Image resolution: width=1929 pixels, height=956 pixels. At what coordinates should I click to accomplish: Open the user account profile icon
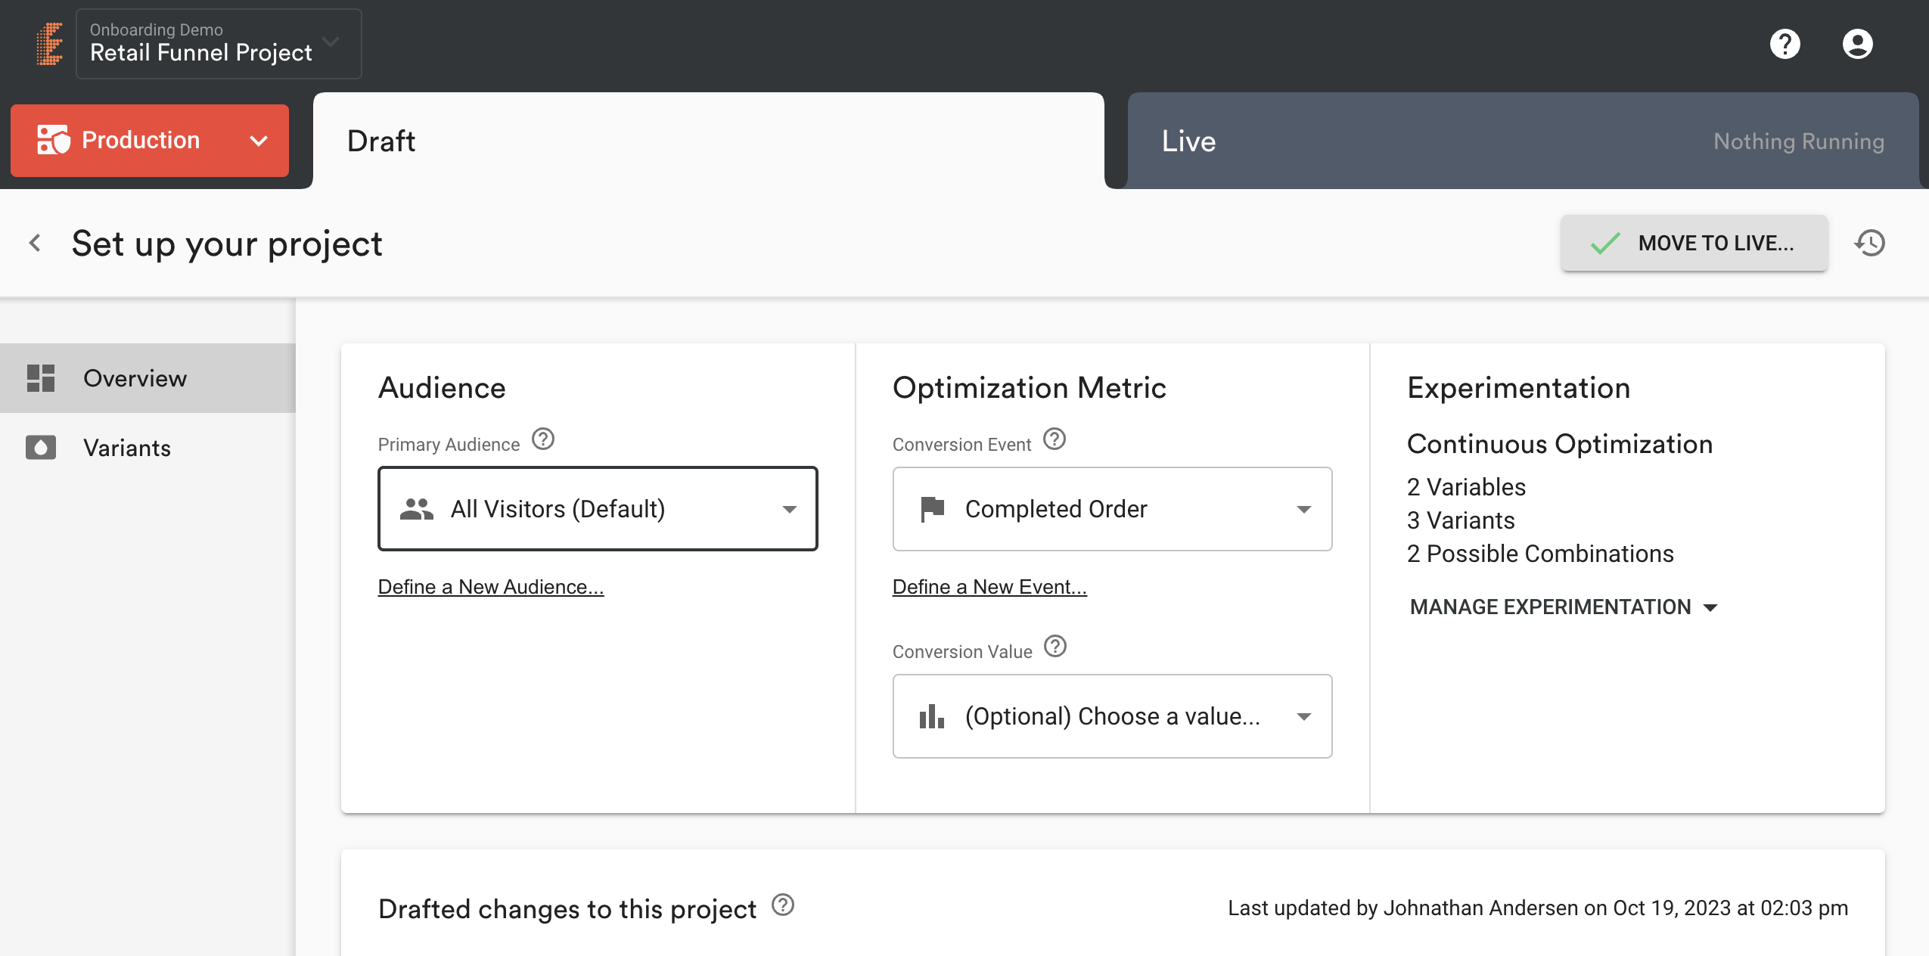[1857, 44]
